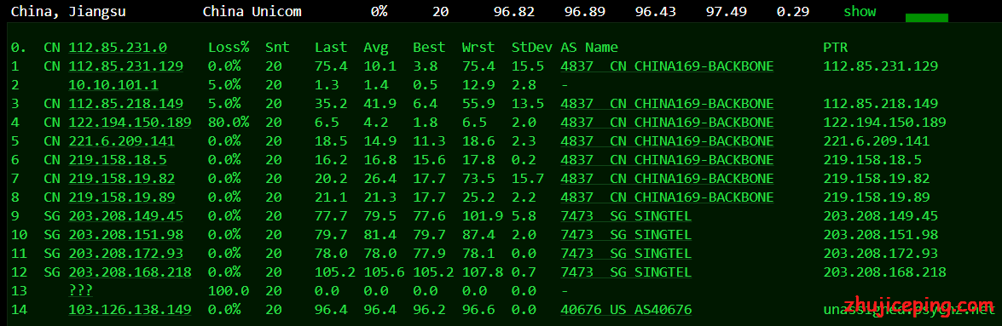1002x326 pixels.
Task: Click the 'Last' column header
Action: [x=331, y=47]
